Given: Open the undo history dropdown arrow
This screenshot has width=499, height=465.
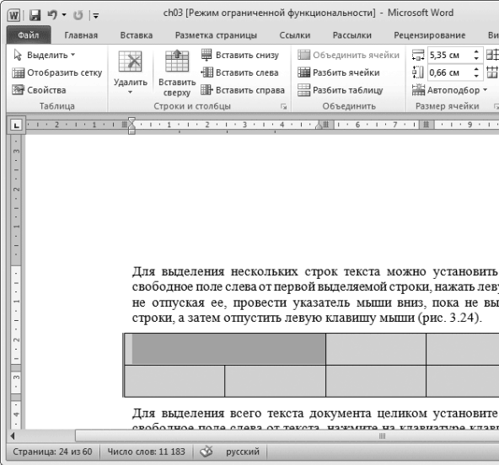Looking at the screenshot, I should (x=64, y=14).
